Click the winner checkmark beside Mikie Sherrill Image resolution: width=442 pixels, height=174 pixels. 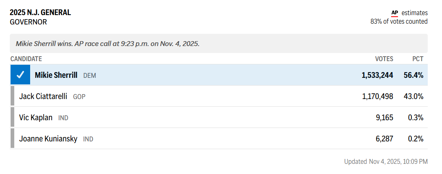20,75
